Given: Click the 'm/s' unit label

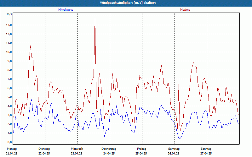Looking at the screenshot, I should [x=9, y=14].
